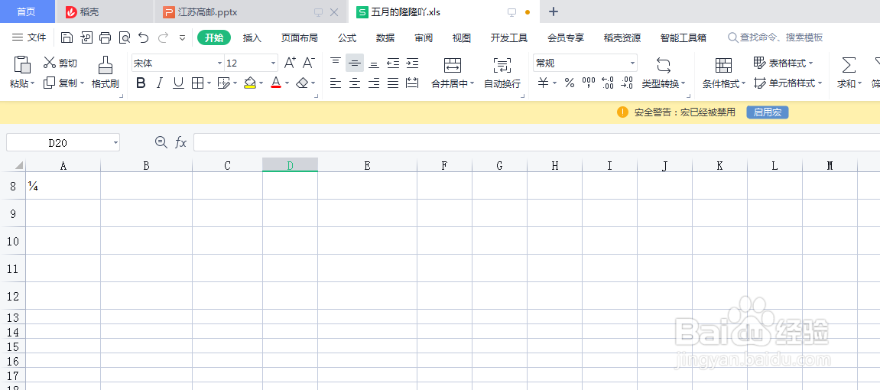Align text to top of cell
Viewport: 880px width, 390px height.
pyautogui.click(x=336, y=63)
